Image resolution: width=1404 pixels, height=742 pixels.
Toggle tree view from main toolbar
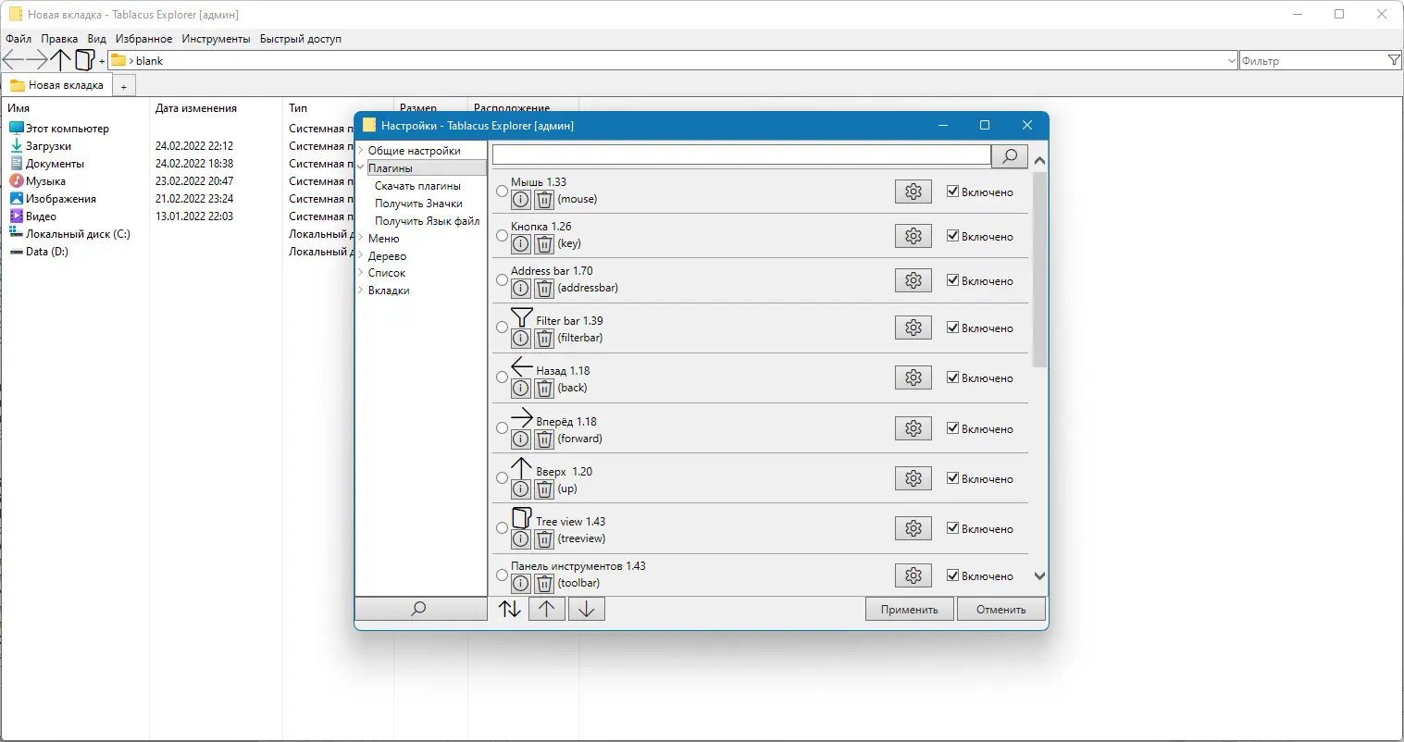coord(84,60)
